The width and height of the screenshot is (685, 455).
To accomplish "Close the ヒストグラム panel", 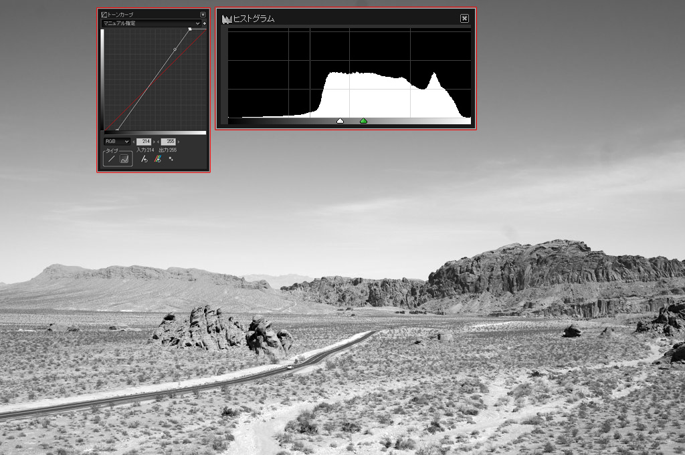I will 464,19.
